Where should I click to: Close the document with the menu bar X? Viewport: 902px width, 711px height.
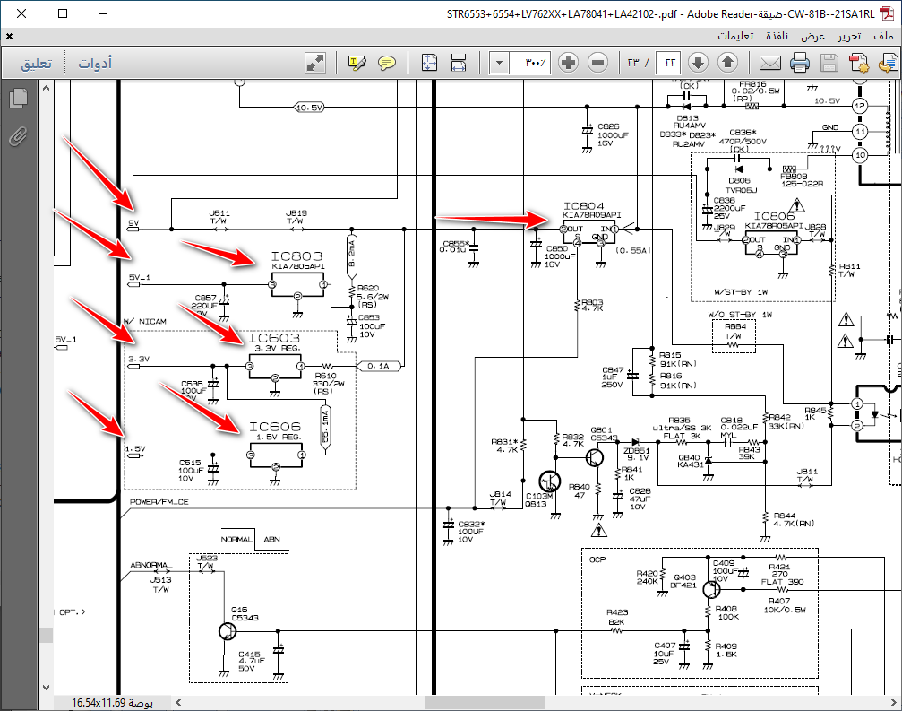9,36
